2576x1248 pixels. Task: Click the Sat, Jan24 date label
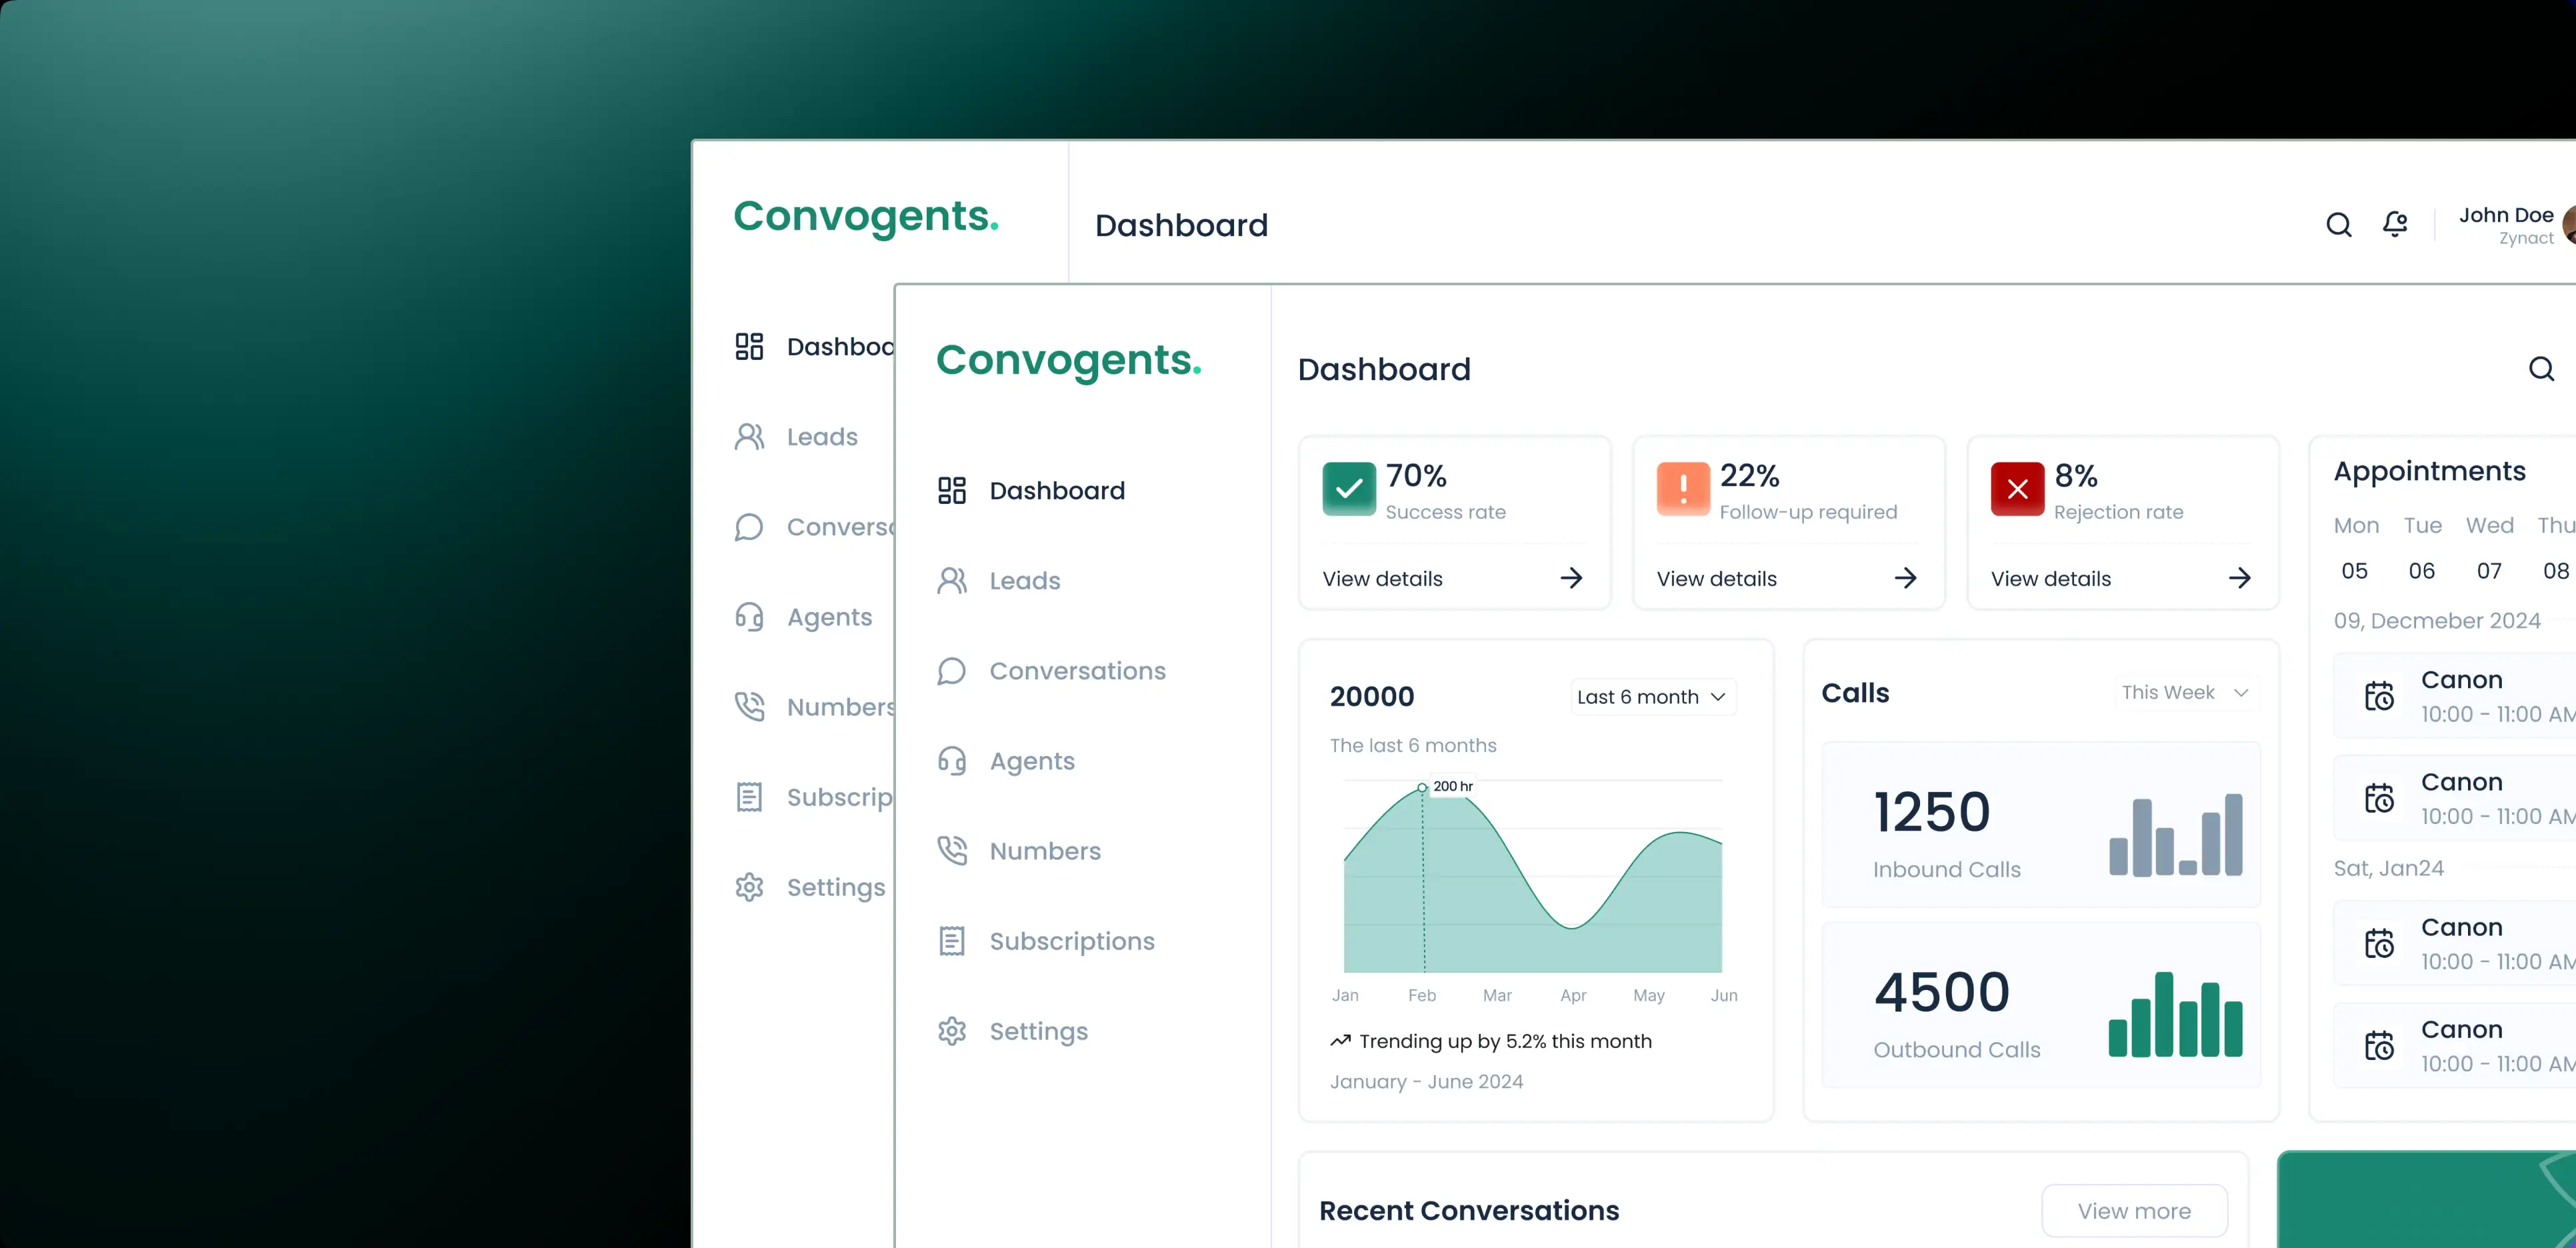click(2388, 868)
